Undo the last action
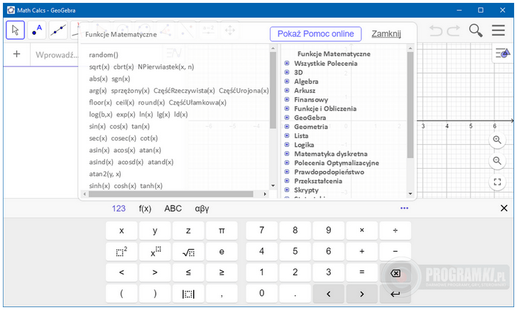The image size is (517, 310). click(435, 31)
